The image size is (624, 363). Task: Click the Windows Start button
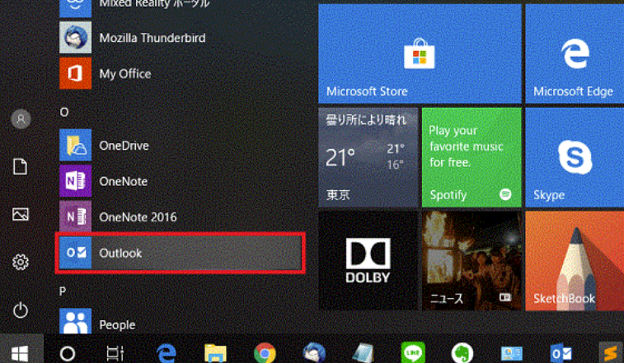click(20, 353)
